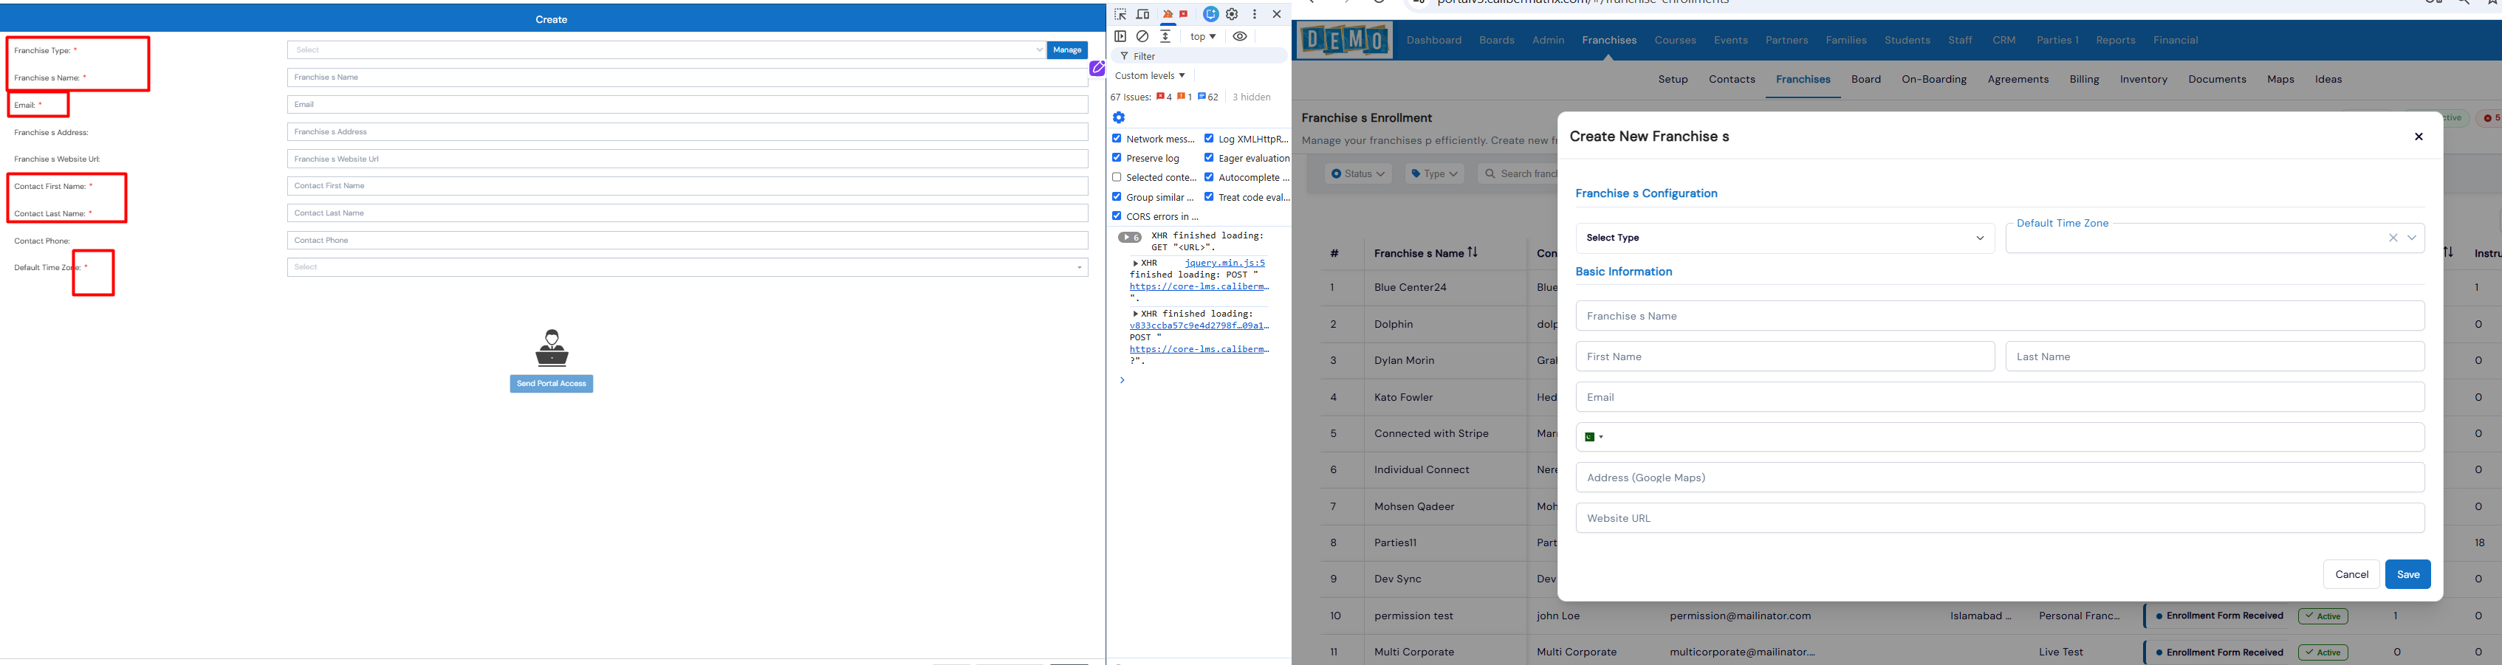The height and width of the screenshot is (665, 2502).
Task: Click the Send Portal Access button
Action: 552,385
